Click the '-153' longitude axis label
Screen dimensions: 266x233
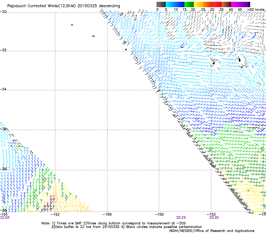coord(211,214)
